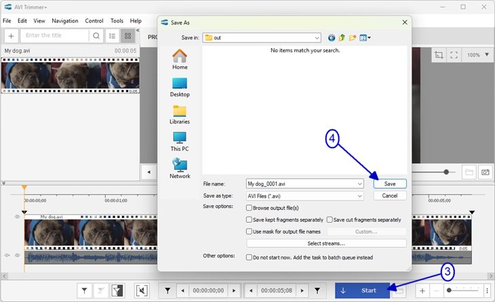Open the Home location in sidebar
Viewport: 495px width, 302px height.
pyautogui.click(x=180, y=60)
